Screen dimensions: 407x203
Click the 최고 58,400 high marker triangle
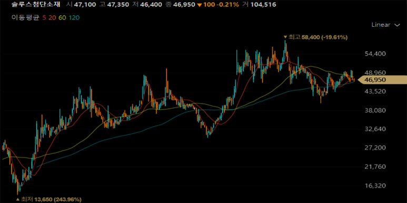tap(285, 37)
